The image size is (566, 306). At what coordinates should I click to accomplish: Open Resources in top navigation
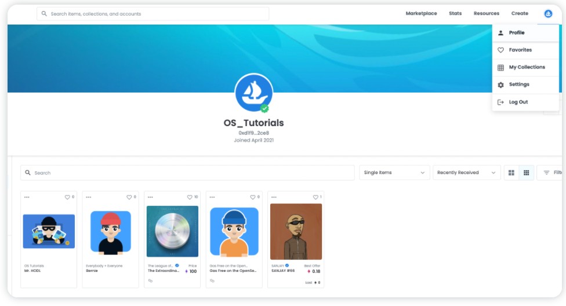(486, 13)
